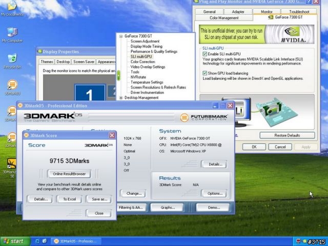Screen dimensions: 328x246
Task: Click Demo button in 3DMark05
Action: pos(214,208)
